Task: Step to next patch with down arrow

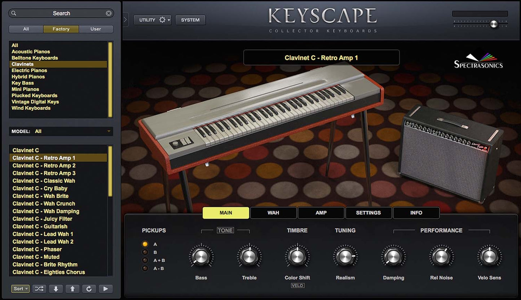Action: [56, 288]
